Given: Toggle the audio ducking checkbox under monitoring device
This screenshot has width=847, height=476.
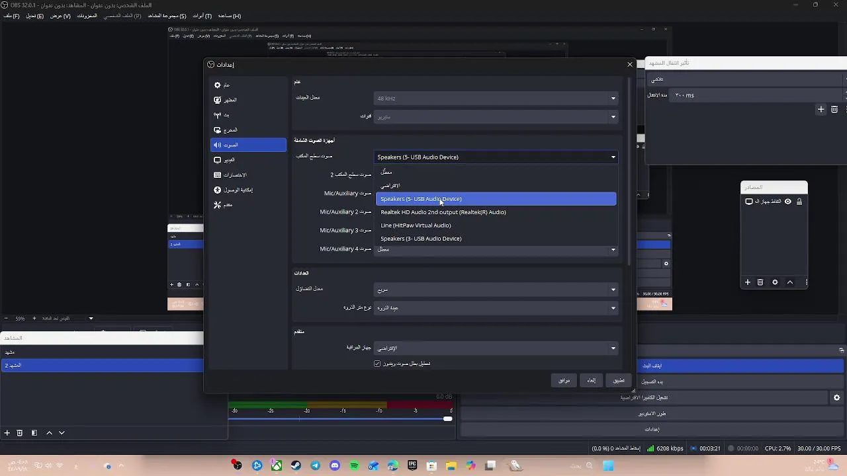Looking at the screenshot, I should [377, 364].
